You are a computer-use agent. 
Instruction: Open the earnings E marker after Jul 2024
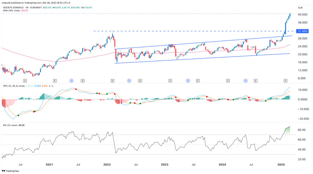[x=256, y=81]
